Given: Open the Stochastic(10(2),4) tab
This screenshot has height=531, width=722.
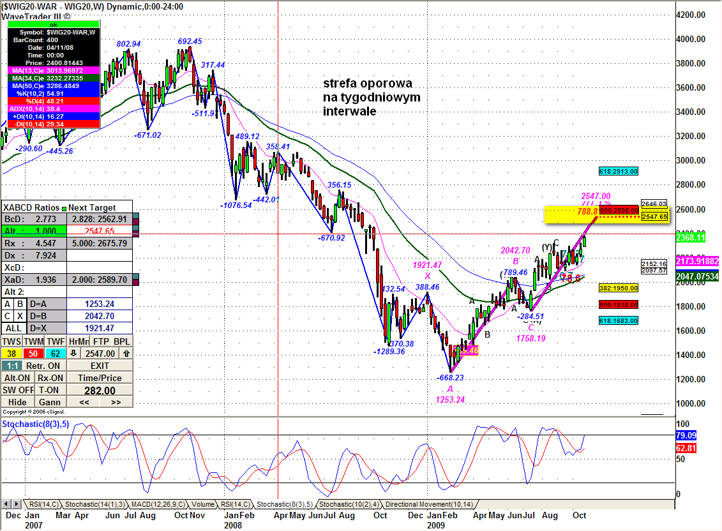Looking at the screenshot, I should coord(349,504).
